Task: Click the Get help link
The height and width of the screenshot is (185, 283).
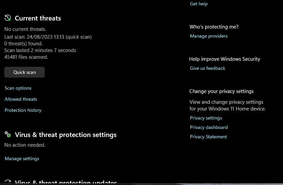Action: [x=199, y=4]
